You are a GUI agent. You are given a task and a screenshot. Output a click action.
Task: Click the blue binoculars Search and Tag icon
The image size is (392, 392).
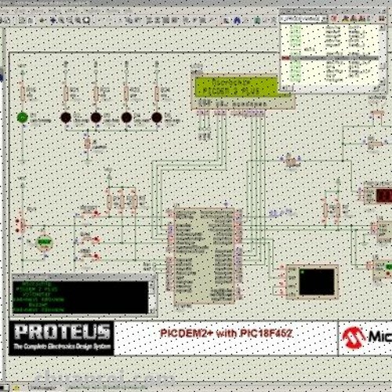(237, 20)
